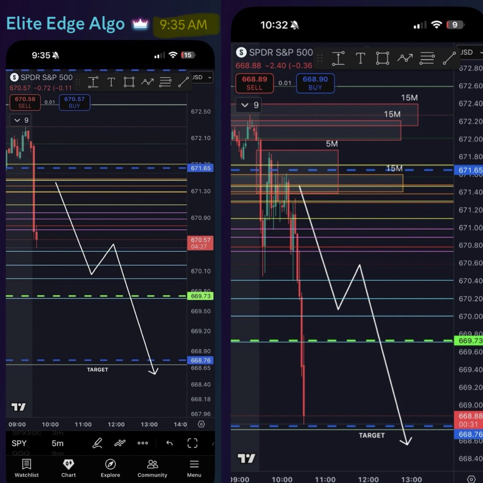Select the blue 671.65 price label in 9:35 chart
483x483 pixels.
coord(200,168)
